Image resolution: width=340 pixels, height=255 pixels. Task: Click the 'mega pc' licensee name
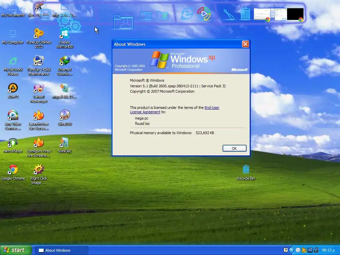pos(141,119)
